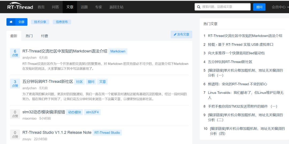
Task: Open hot article 手把手教你用STM32发送带附件的邮件
Action: (242, 106)
